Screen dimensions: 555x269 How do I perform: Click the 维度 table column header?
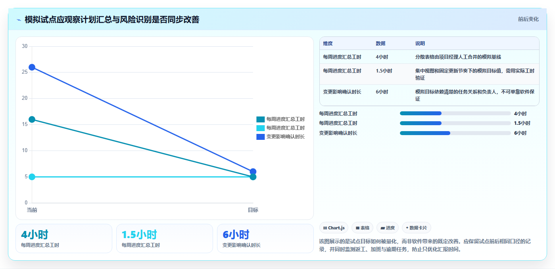point(328,43)
